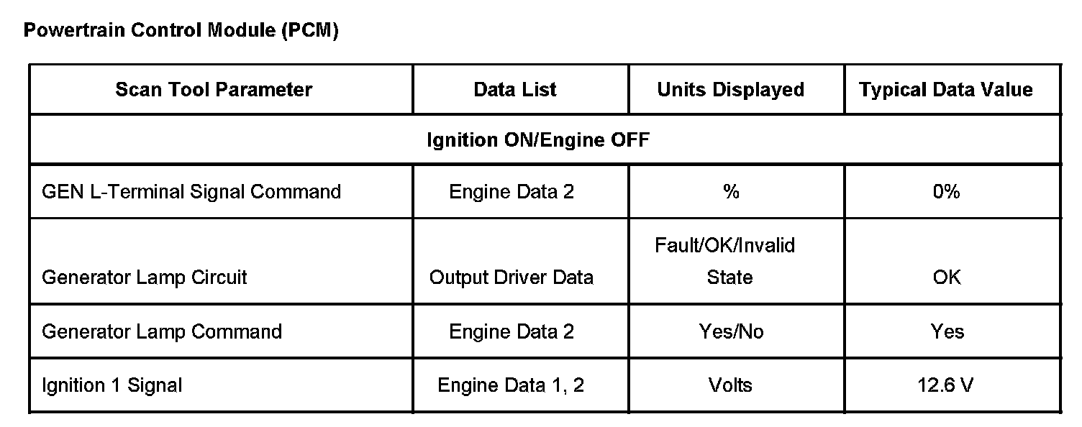1082x427 pixels.
Task: Click the GEN L-Terminal Signal Command parameter
Action: [191, 192]
